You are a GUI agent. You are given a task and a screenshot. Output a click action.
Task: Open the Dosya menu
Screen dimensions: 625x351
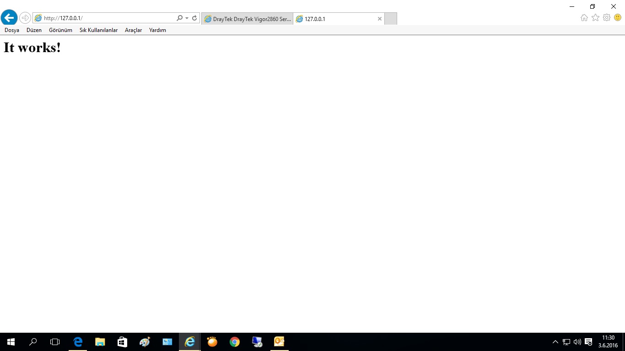12,30
